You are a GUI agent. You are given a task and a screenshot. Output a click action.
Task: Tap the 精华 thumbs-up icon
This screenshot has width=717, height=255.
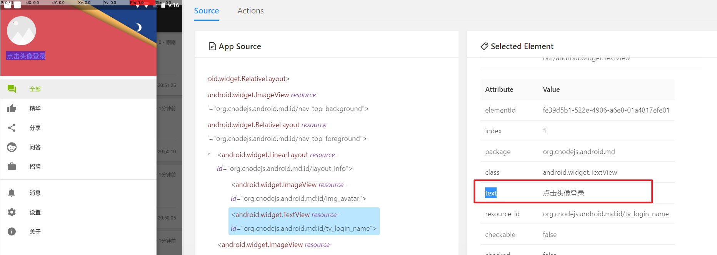12,109
